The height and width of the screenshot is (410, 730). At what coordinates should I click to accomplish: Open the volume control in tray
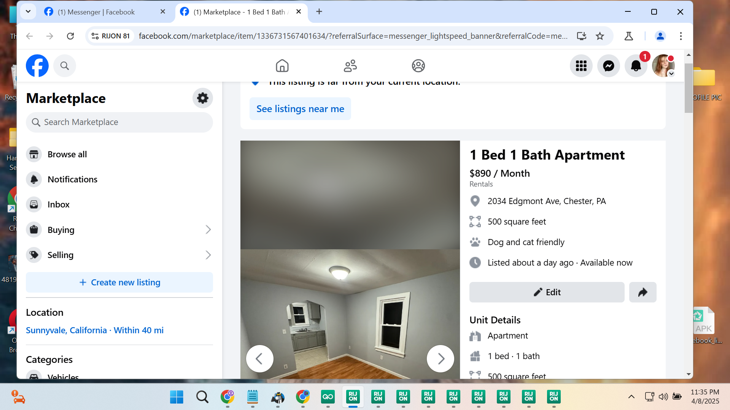click(x=663, y=397)
